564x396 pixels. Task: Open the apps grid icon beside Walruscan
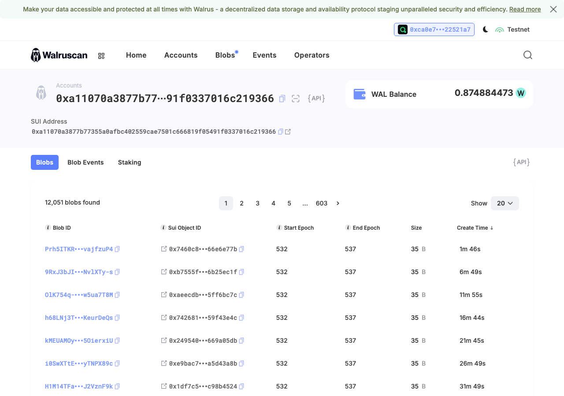101,55
